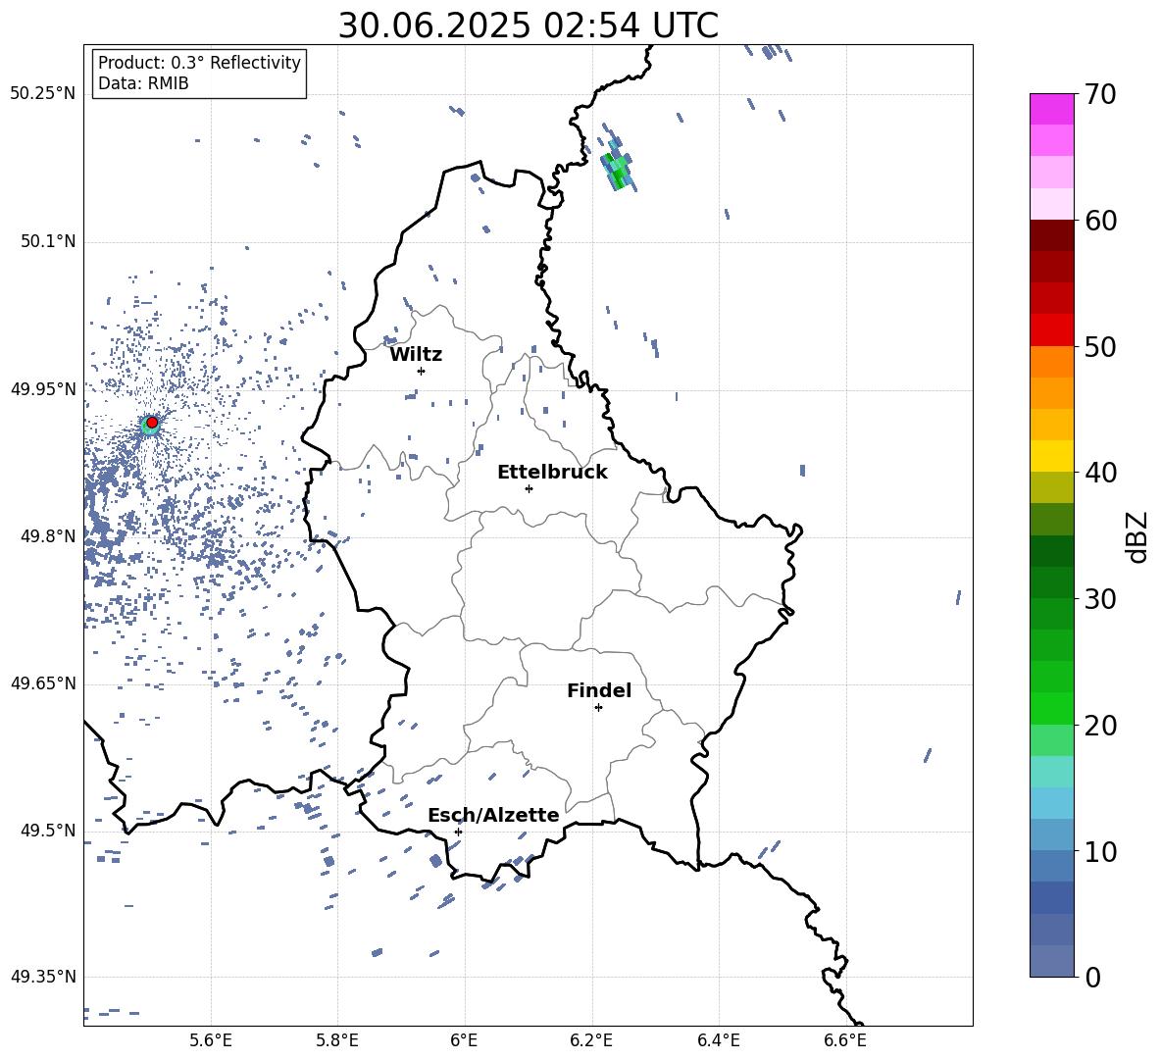Image resolution: width=1161 pixels, height=1060 pixels.
Task: Click the 49.65°N latitude label
Action: [43, 683]
